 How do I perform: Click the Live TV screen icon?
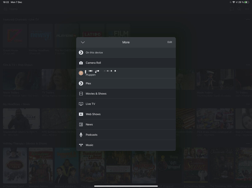(81, 104)
